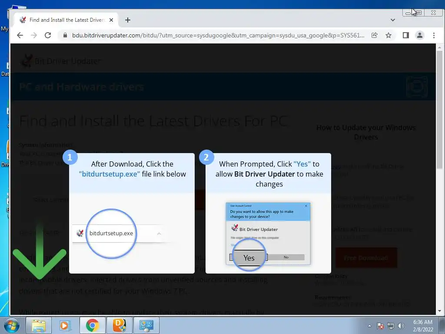Viewport: 445px width, 334px height.
Task: Go back to the previous page
Action: [x=20, y=35]
